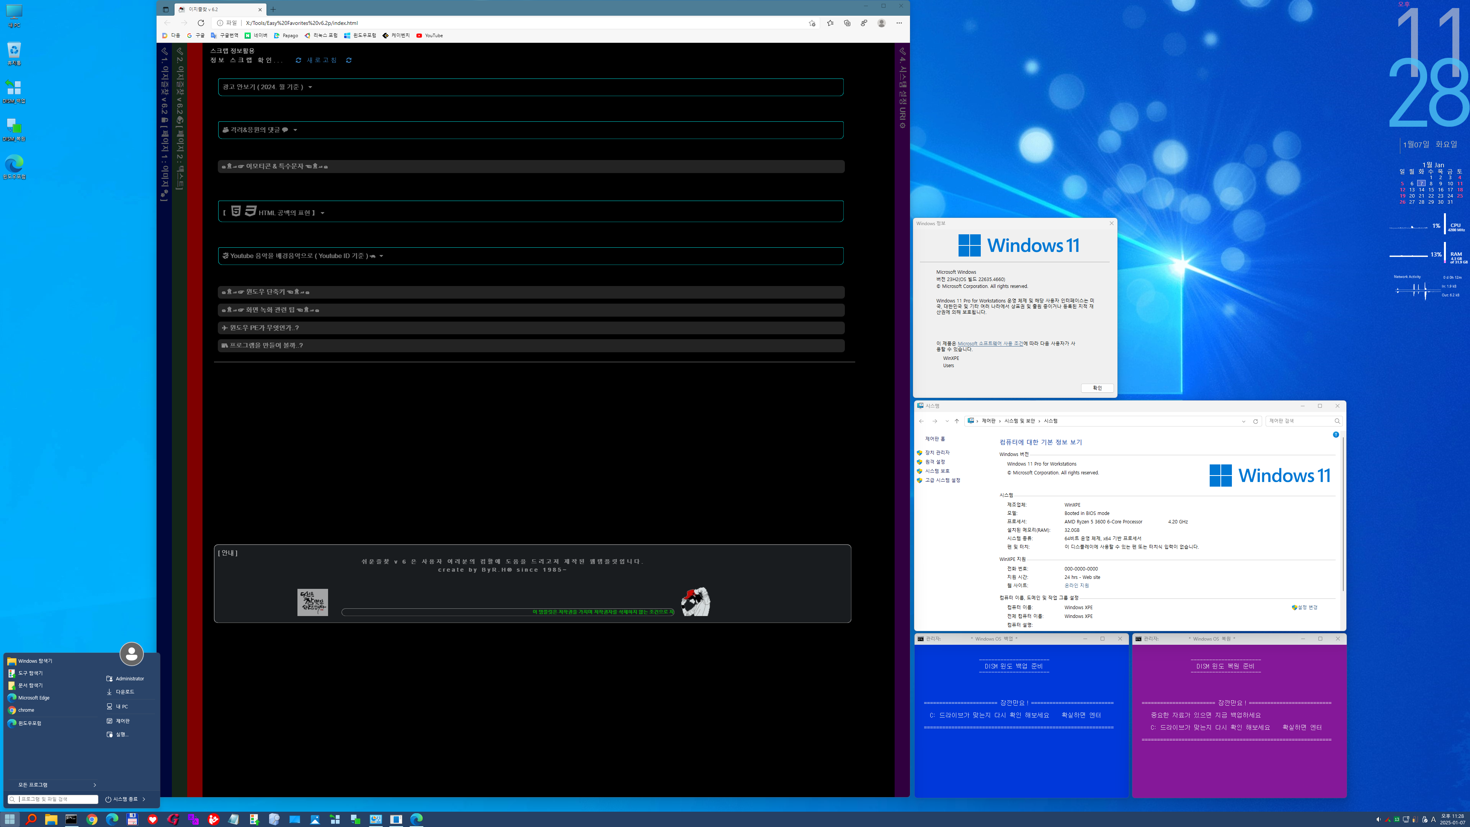The width and height of the screenshot is (1470, 827).
Task: Open 고급 시스템 설정 in the System window
Action: coord(942,480)
